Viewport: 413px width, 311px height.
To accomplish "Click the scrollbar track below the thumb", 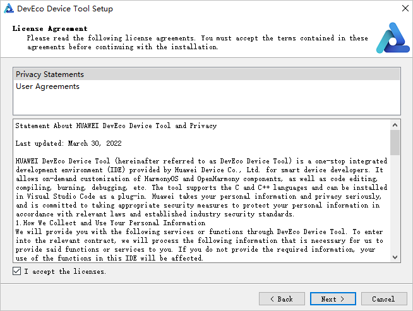I will [395, 208].
